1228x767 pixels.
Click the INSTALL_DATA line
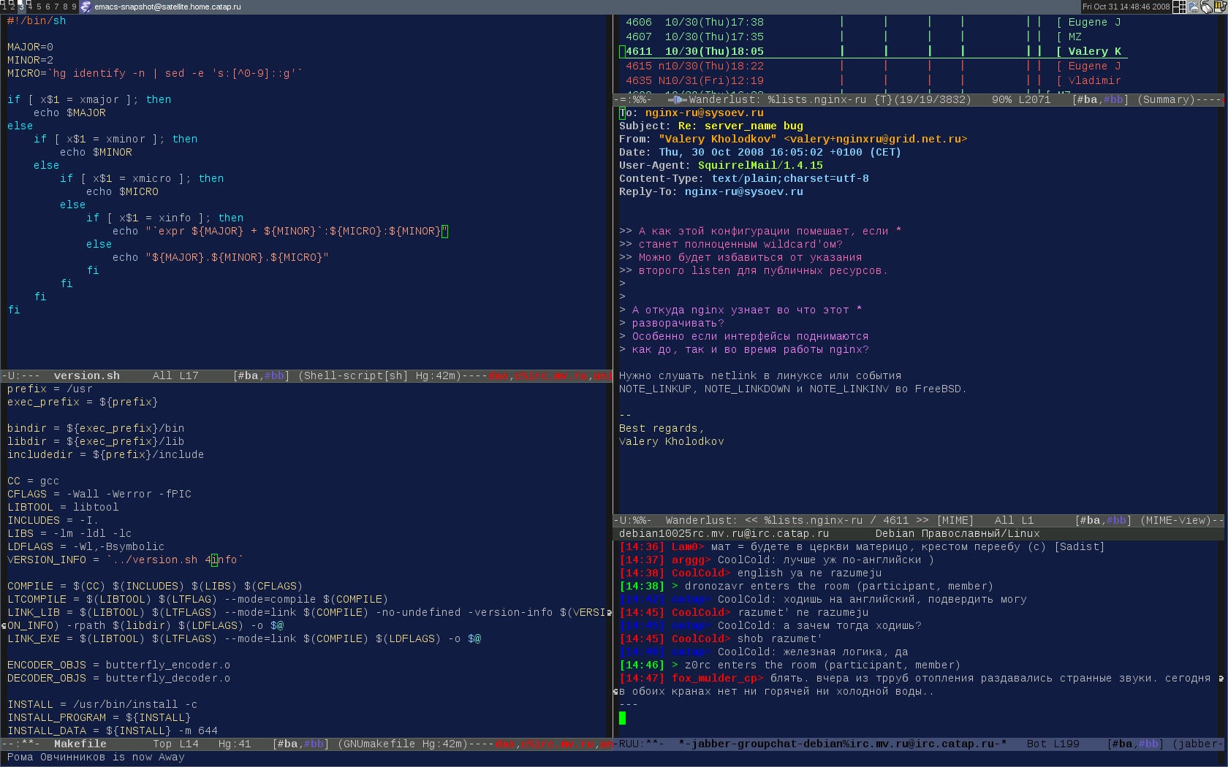[x=112, y=731]
